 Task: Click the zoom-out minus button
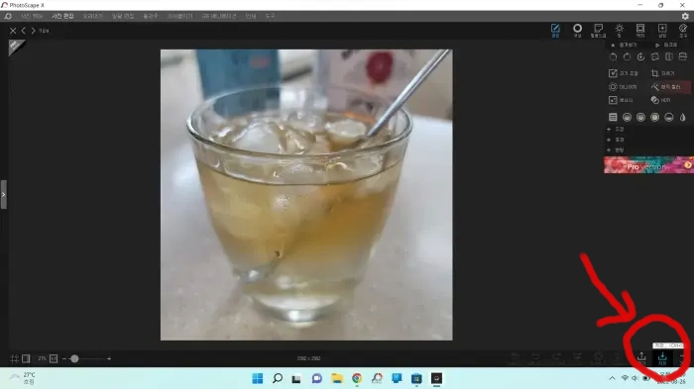64,358
